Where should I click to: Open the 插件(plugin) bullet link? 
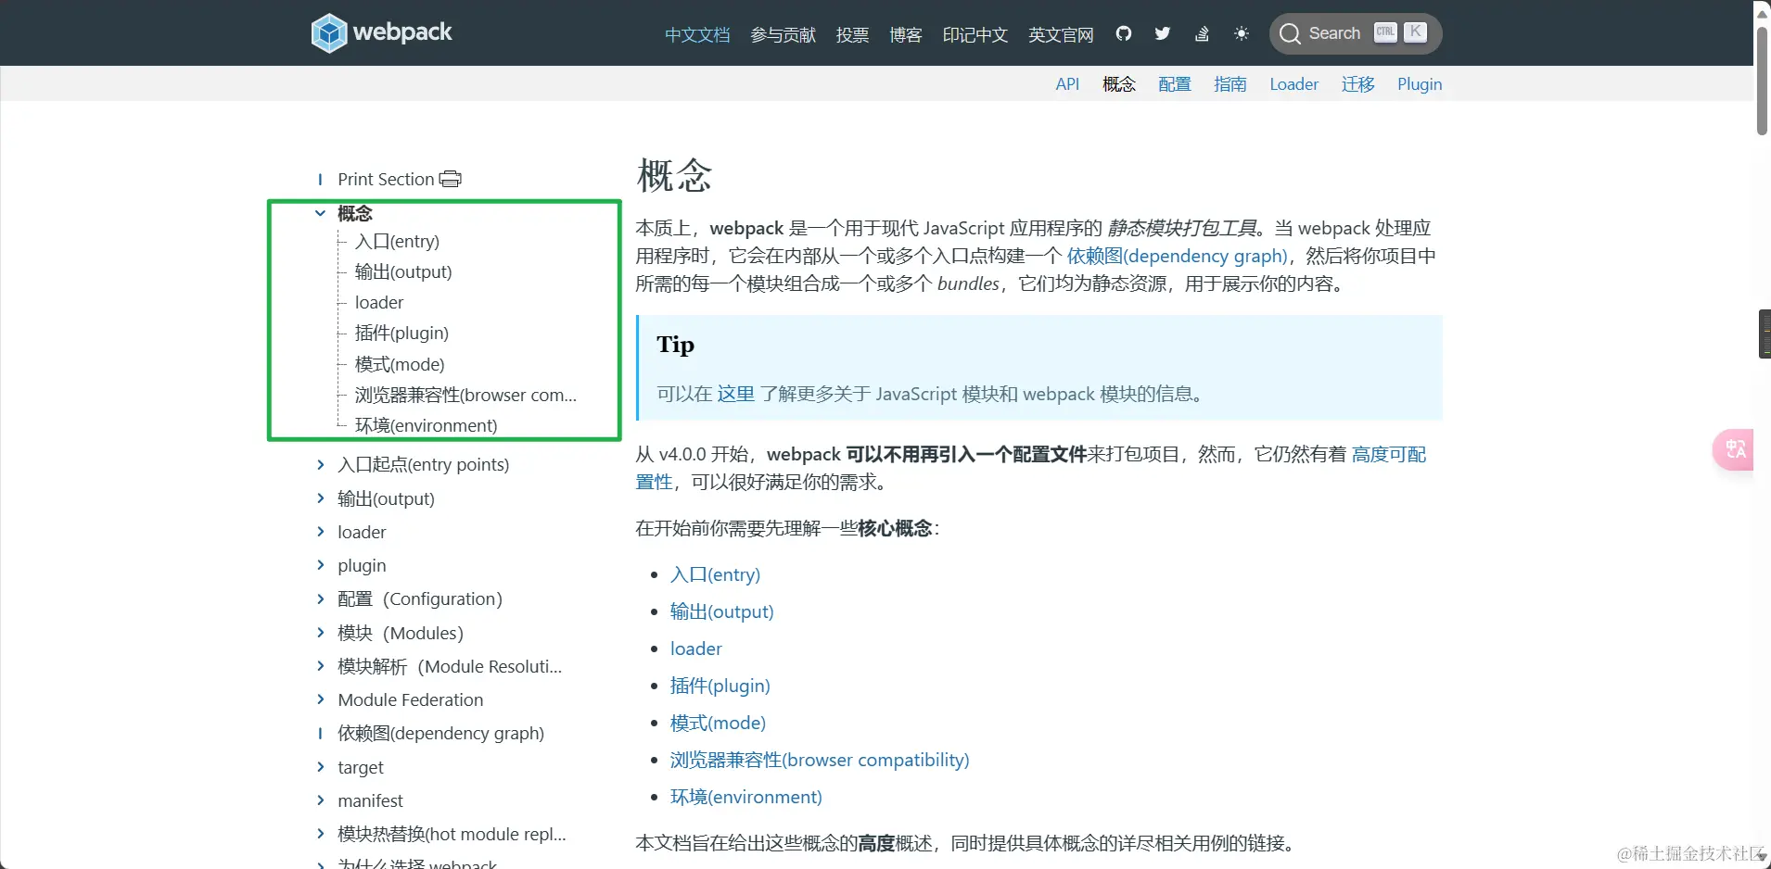click(x=720, y=686)
